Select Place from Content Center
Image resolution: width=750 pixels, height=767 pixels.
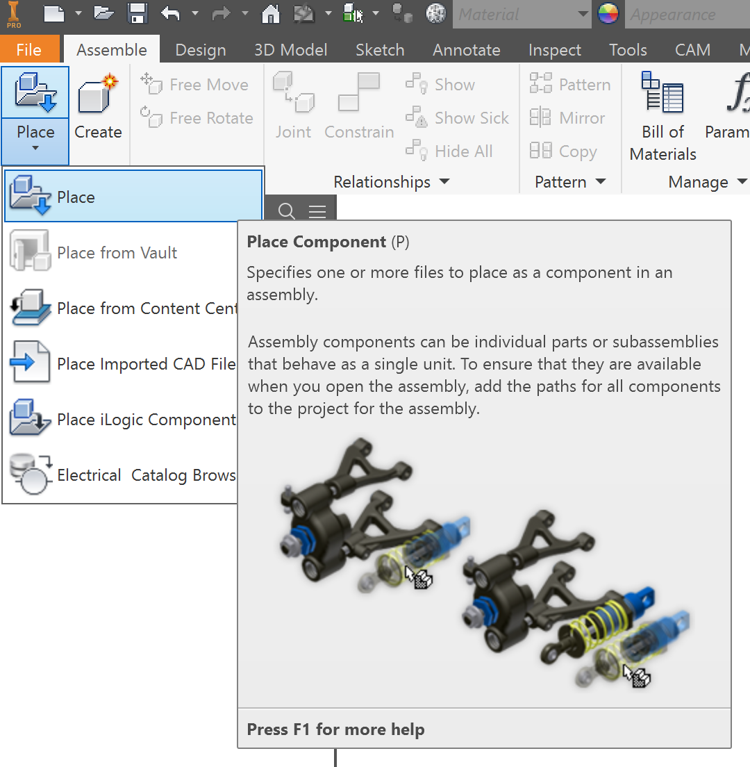(132, 308)
